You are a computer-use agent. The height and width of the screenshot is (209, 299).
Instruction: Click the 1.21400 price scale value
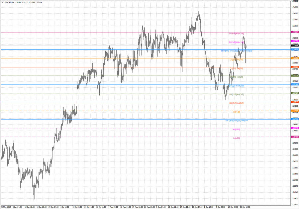click(x=295, y=198)
